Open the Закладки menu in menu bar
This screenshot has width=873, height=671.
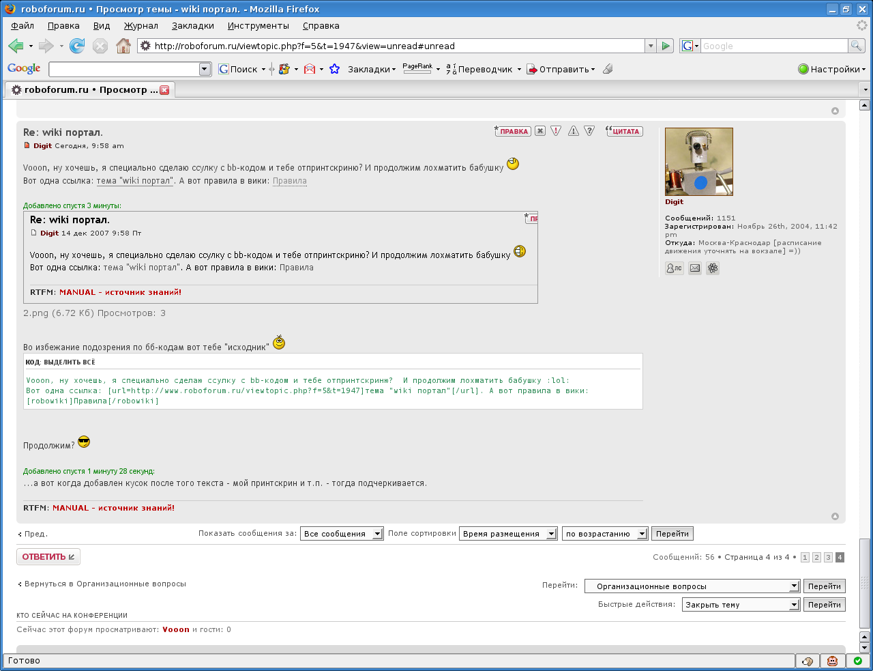tap(192, 26)
